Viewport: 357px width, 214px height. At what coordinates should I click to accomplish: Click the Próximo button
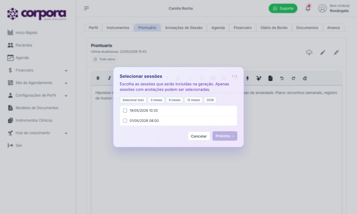(225, 136)
